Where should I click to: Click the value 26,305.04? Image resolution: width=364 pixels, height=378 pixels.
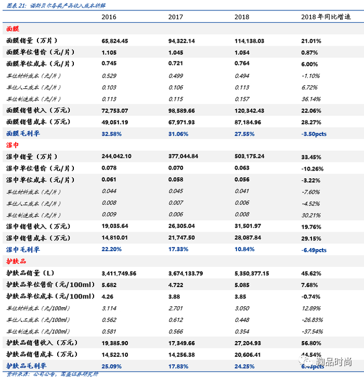[181, 226]
